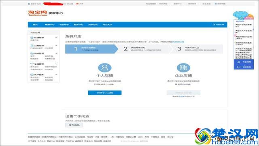259x146 pixels.
Task: Collapse the 物流管理 section with its chevron
Action: click(x=56, y=53)
